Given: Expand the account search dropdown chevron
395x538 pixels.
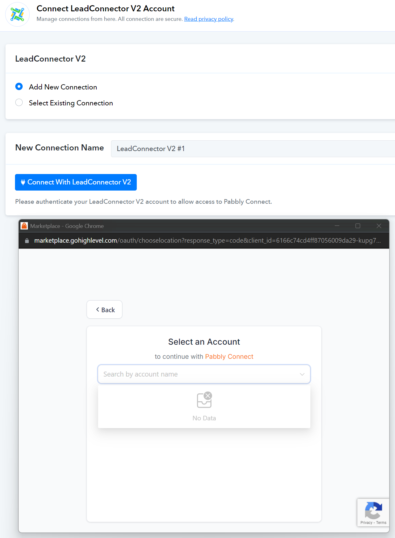Looking at the screenshot, I should point(302,374).
